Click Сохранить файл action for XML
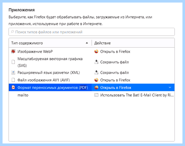Viewport: 185px width, 146px height. pyautogui.click(x=114, y=73)
